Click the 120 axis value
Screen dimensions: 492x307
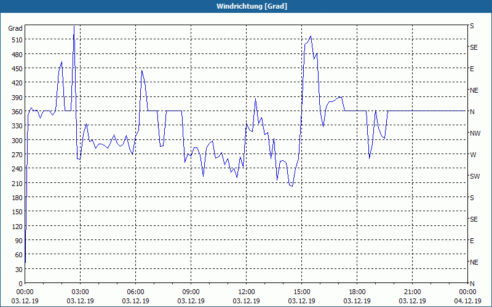pos(17,226)
